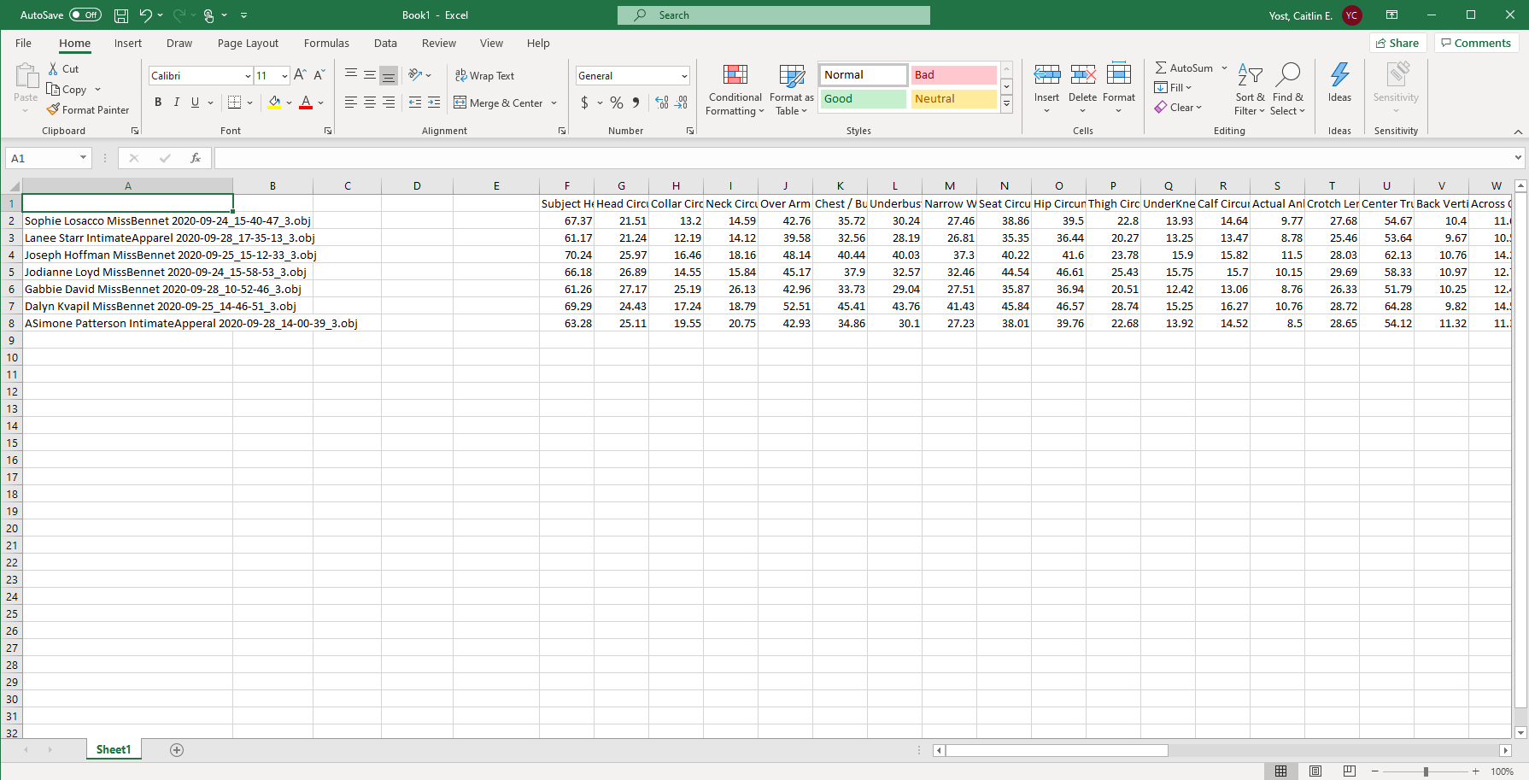Click the formula bar input field
The width and height of the screenshot is (1529, 780).
[863, 158]
